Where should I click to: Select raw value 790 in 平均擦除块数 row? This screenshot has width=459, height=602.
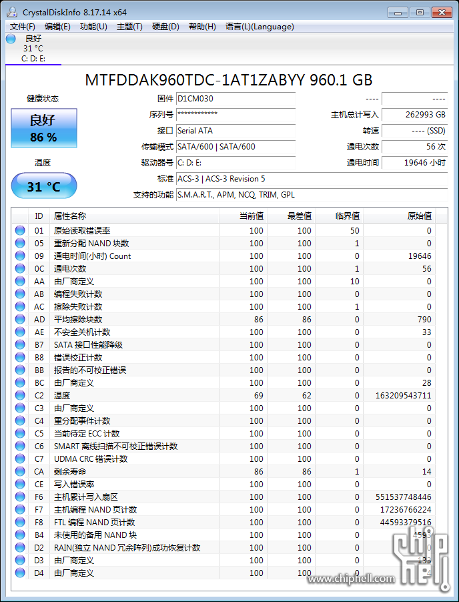[x=424, y=320]
